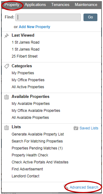Open the Advanced Search link

click(84, 187)
